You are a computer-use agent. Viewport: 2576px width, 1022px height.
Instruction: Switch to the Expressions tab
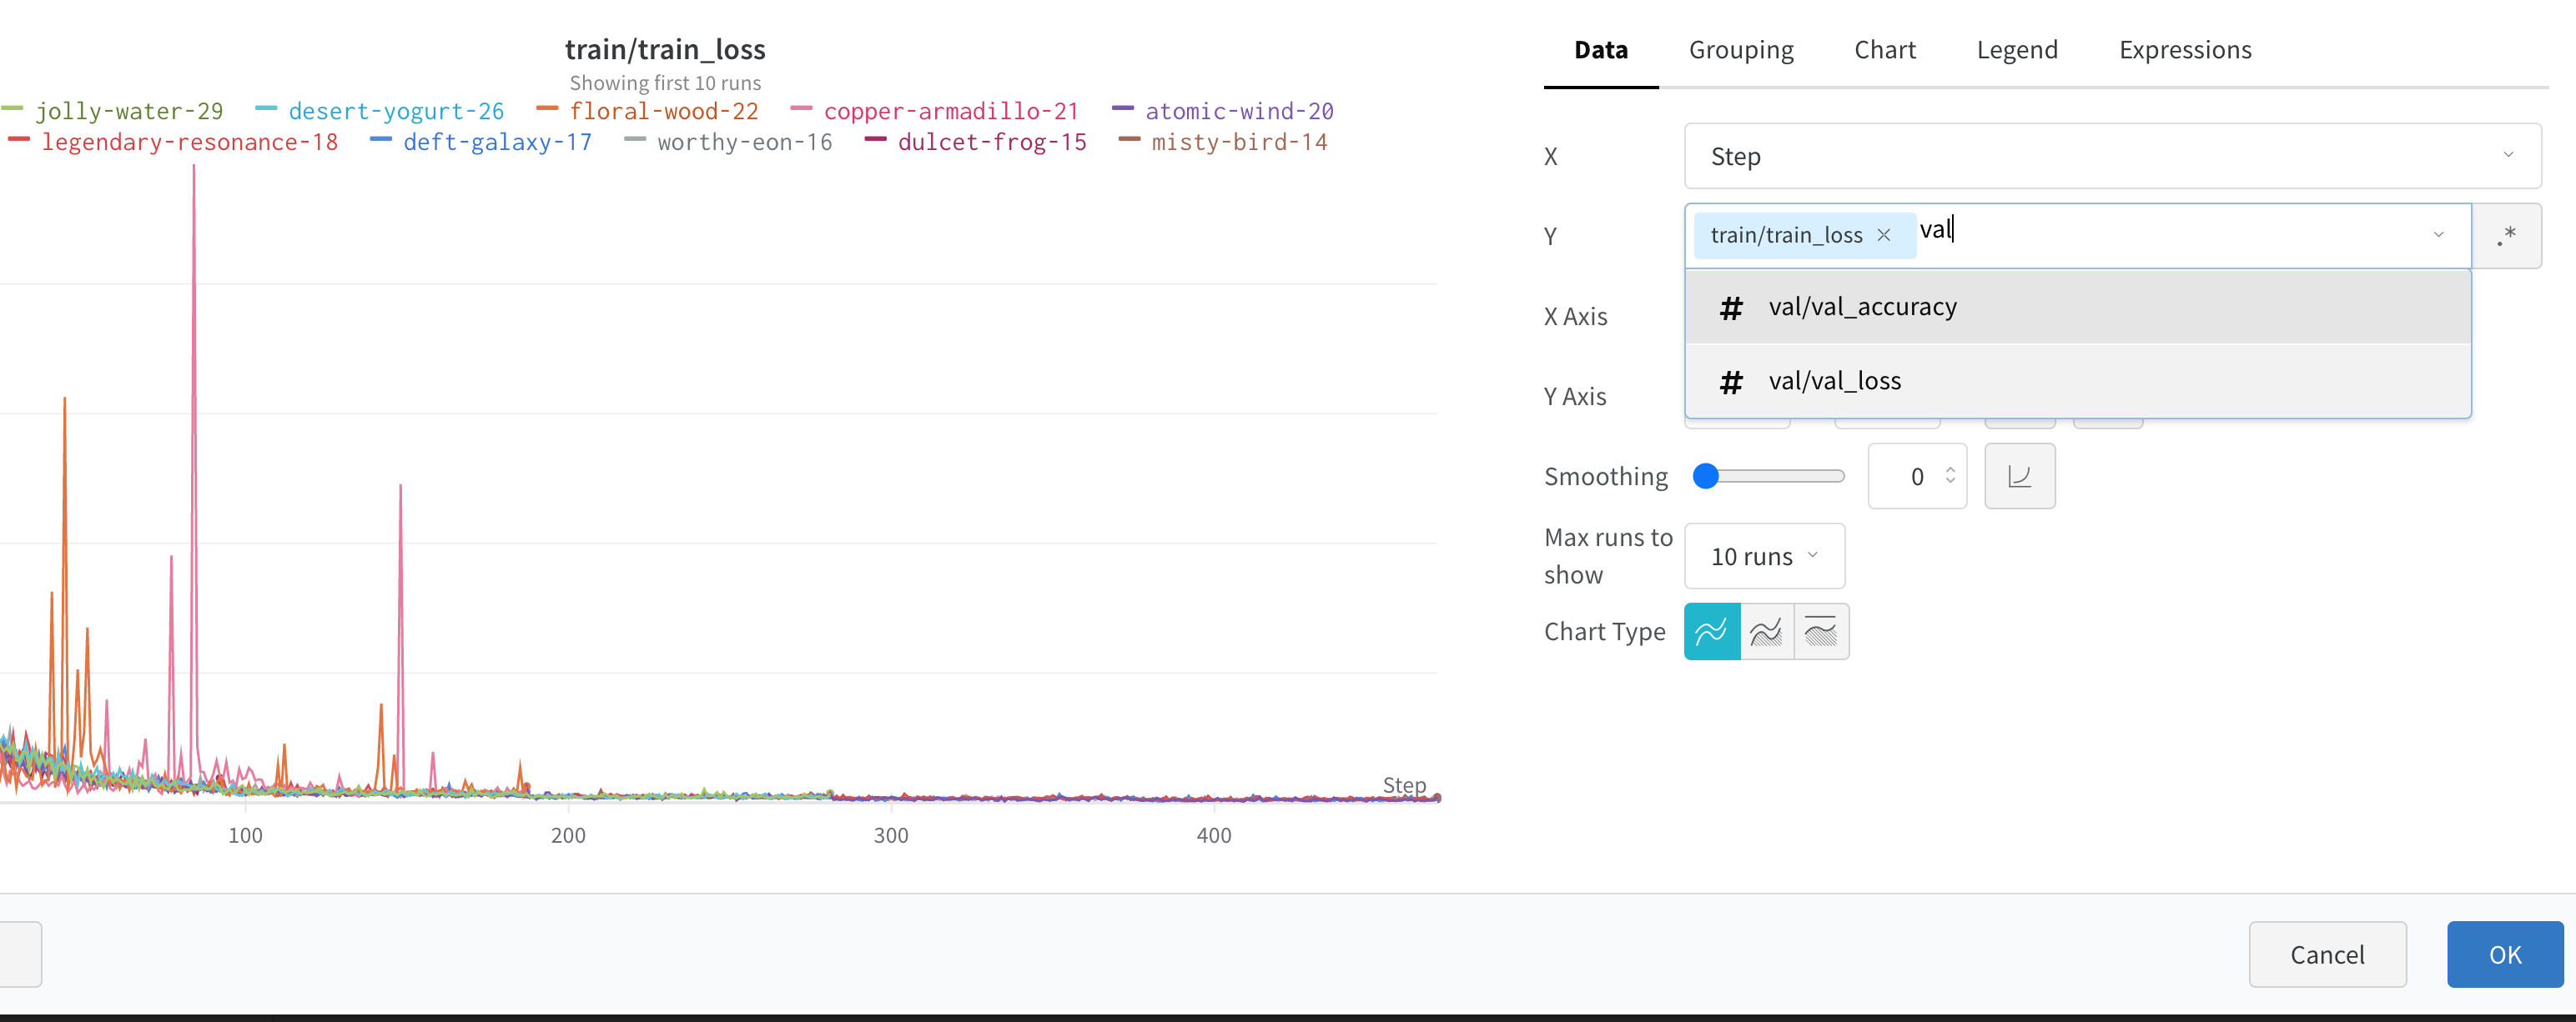(2184, 50)
